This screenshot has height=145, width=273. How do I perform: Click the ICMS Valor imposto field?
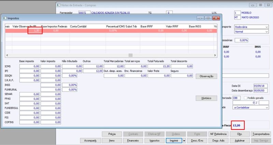[51, 66]
